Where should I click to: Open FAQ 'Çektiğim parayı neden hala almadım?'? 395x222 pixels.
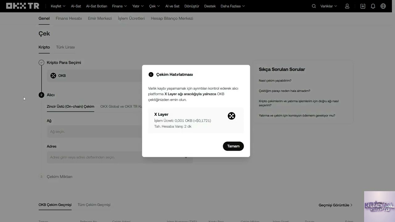[285, 91]
